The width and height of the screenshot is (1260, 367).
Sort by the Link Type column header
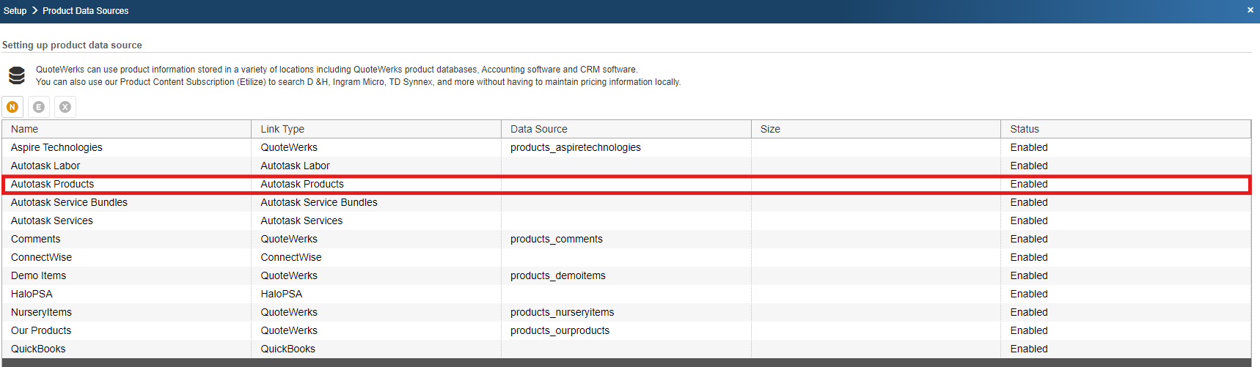[x=282, y=129]
